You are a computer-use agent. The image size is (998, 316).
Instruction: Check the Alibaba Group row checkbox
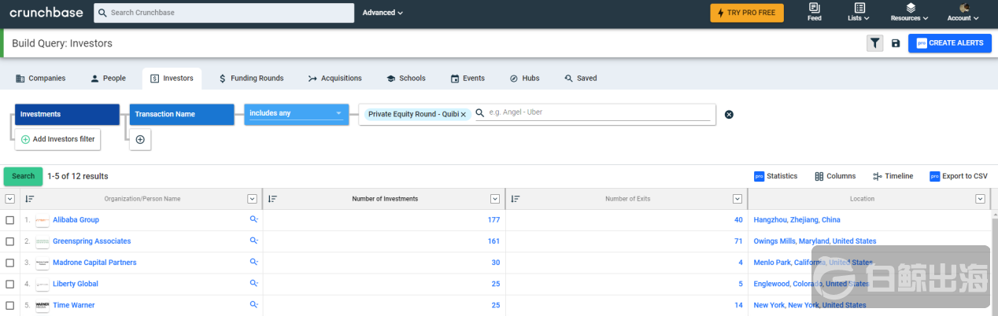(10, 220)
